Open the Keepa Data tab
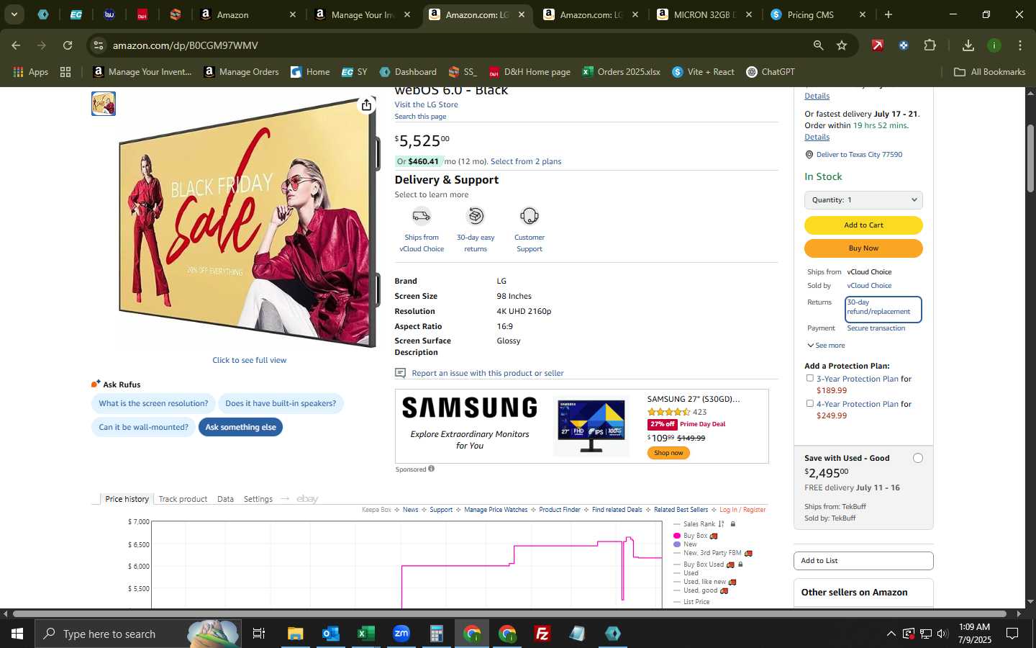1036x648 pixels. point(225,499)
